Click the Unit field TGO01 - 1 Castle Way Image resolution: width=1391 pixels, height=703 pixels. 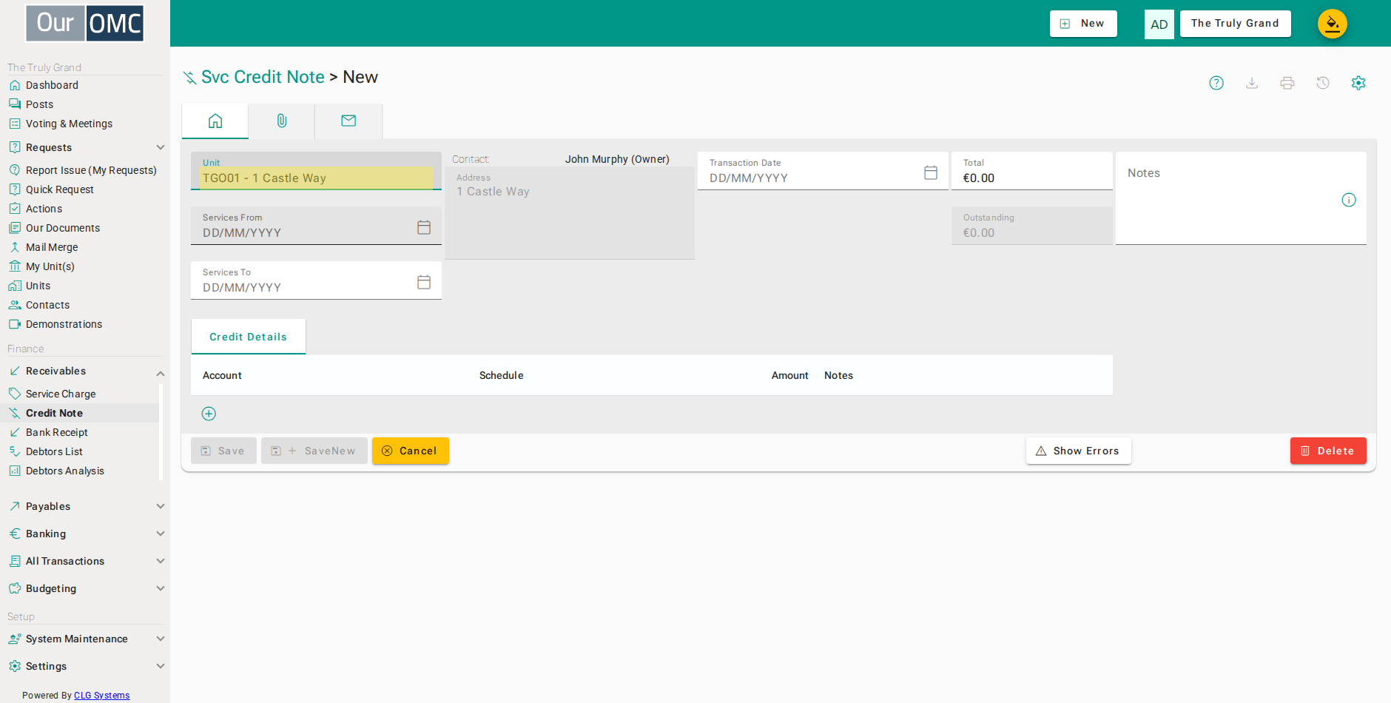(x=316, y=171)
